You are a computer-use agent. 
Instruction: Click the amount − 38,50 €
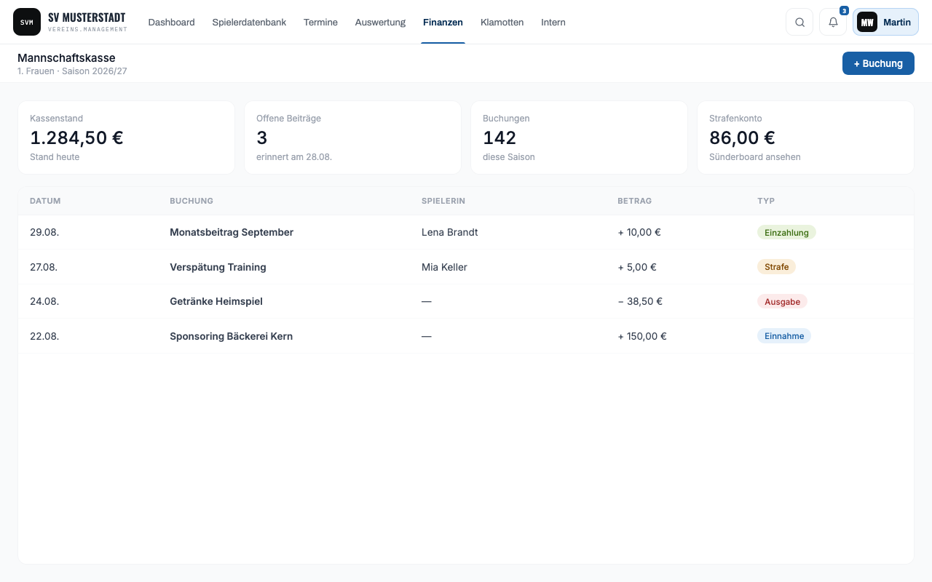tap(640, 301)
